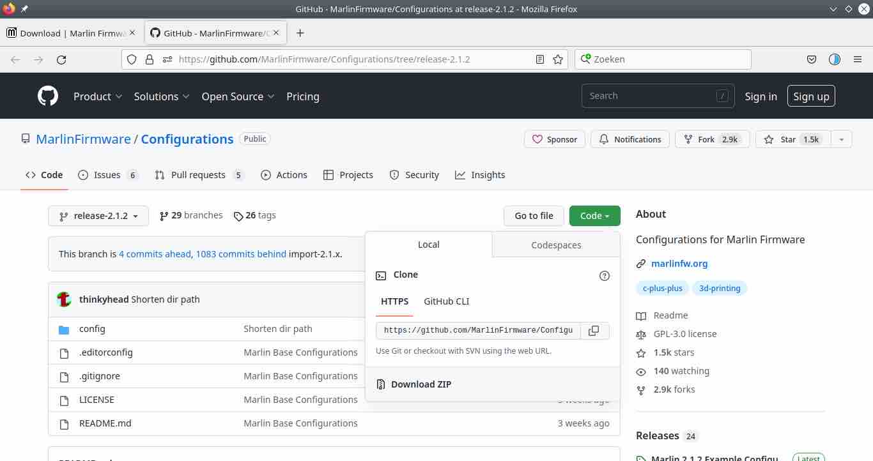Screen dimensions: 873x461
Task: Open a new browser tab
Action: click(300, 33)
